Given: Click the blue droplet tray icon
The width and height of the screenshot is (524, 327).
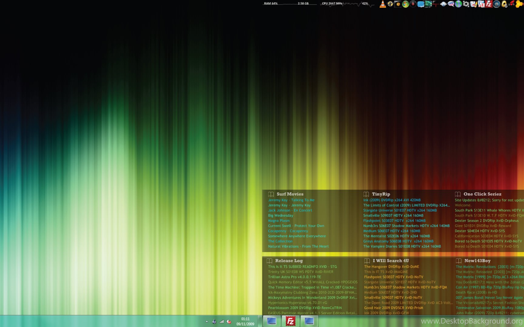Looking at the screenshot, I should pos(214,322).
